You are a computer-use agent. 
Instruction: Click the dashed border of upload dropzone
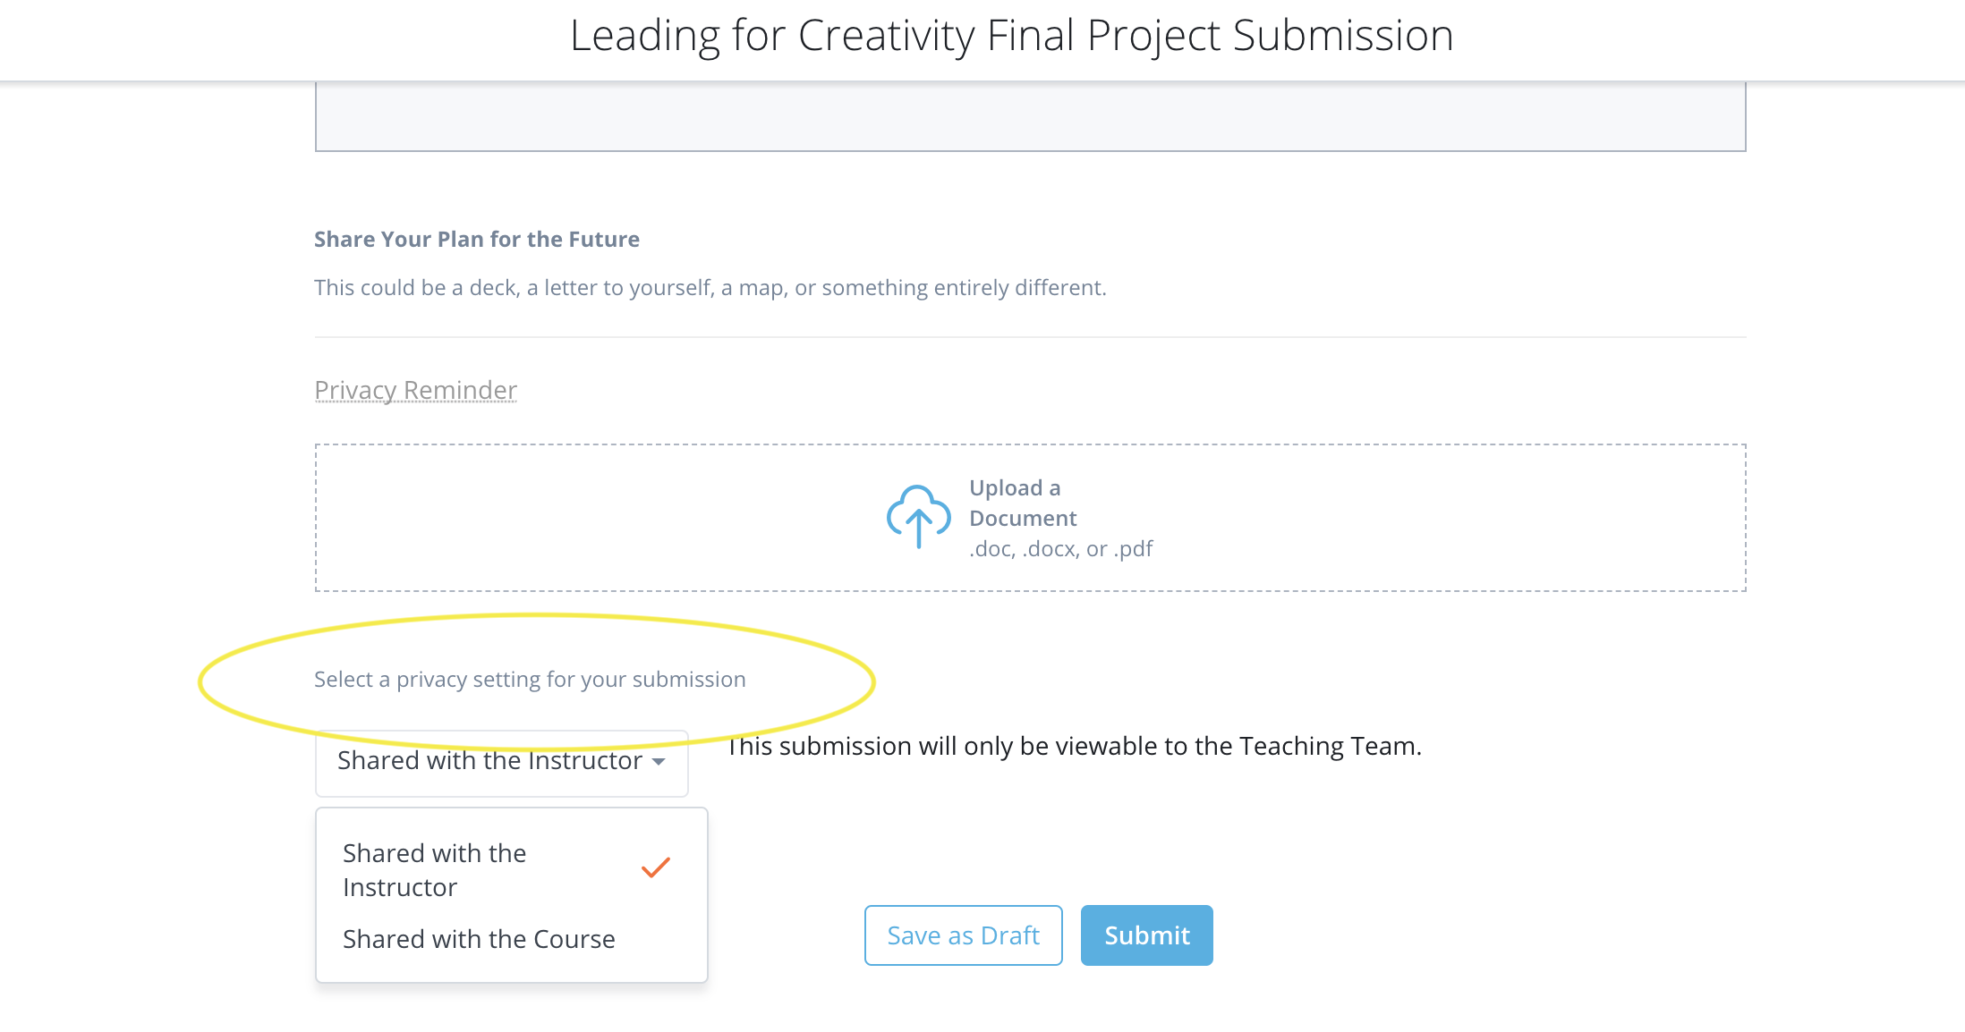1030,445
